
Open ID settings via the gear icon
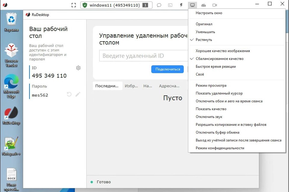[78, 68]
